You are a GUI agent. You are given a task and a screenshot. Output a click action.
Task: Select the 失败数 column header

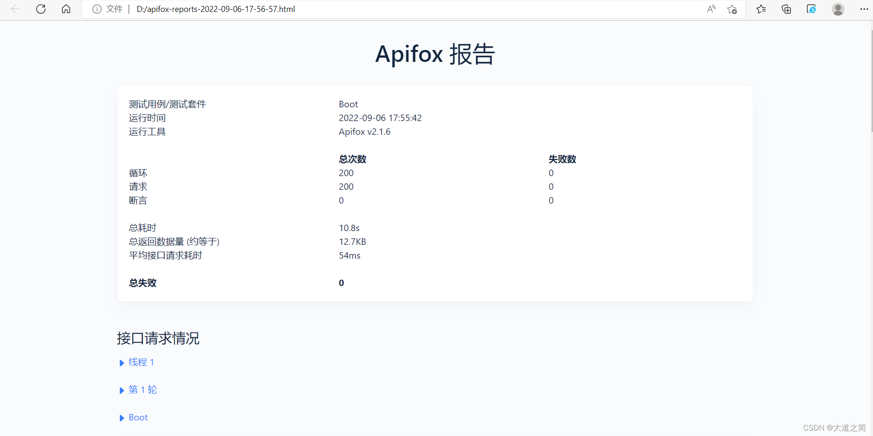[562, 159]
